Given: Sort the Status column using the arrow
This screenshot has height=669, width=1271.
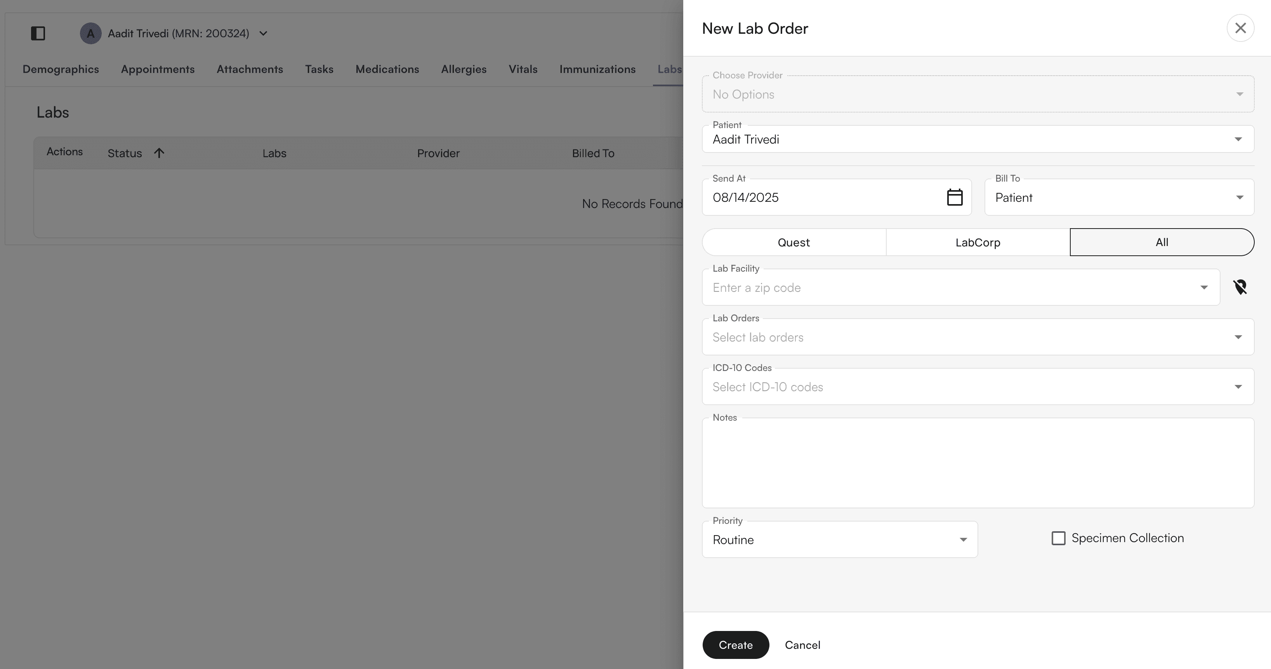Looking at the screenshot, I should (159, 153).
